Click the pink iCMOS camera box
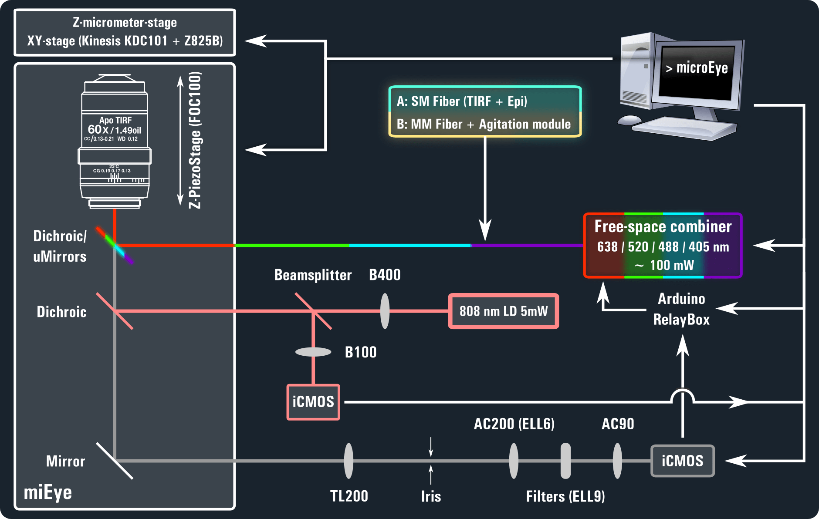 tap(313, 402)
